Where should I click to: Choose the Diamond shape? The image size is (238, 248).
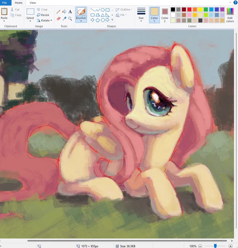click(x=93, y=20)
